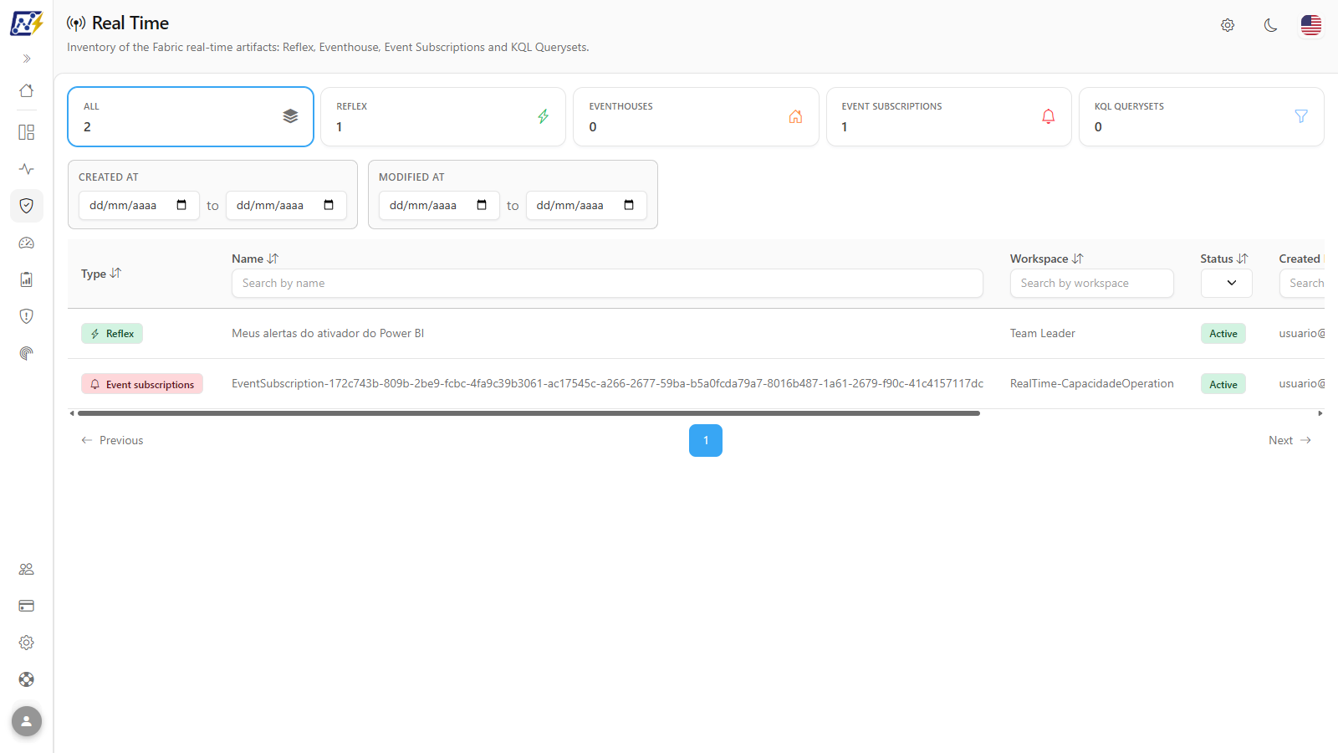Open the users icon in the sidebar
The image size is (1338, 753).
click(27, 569)
